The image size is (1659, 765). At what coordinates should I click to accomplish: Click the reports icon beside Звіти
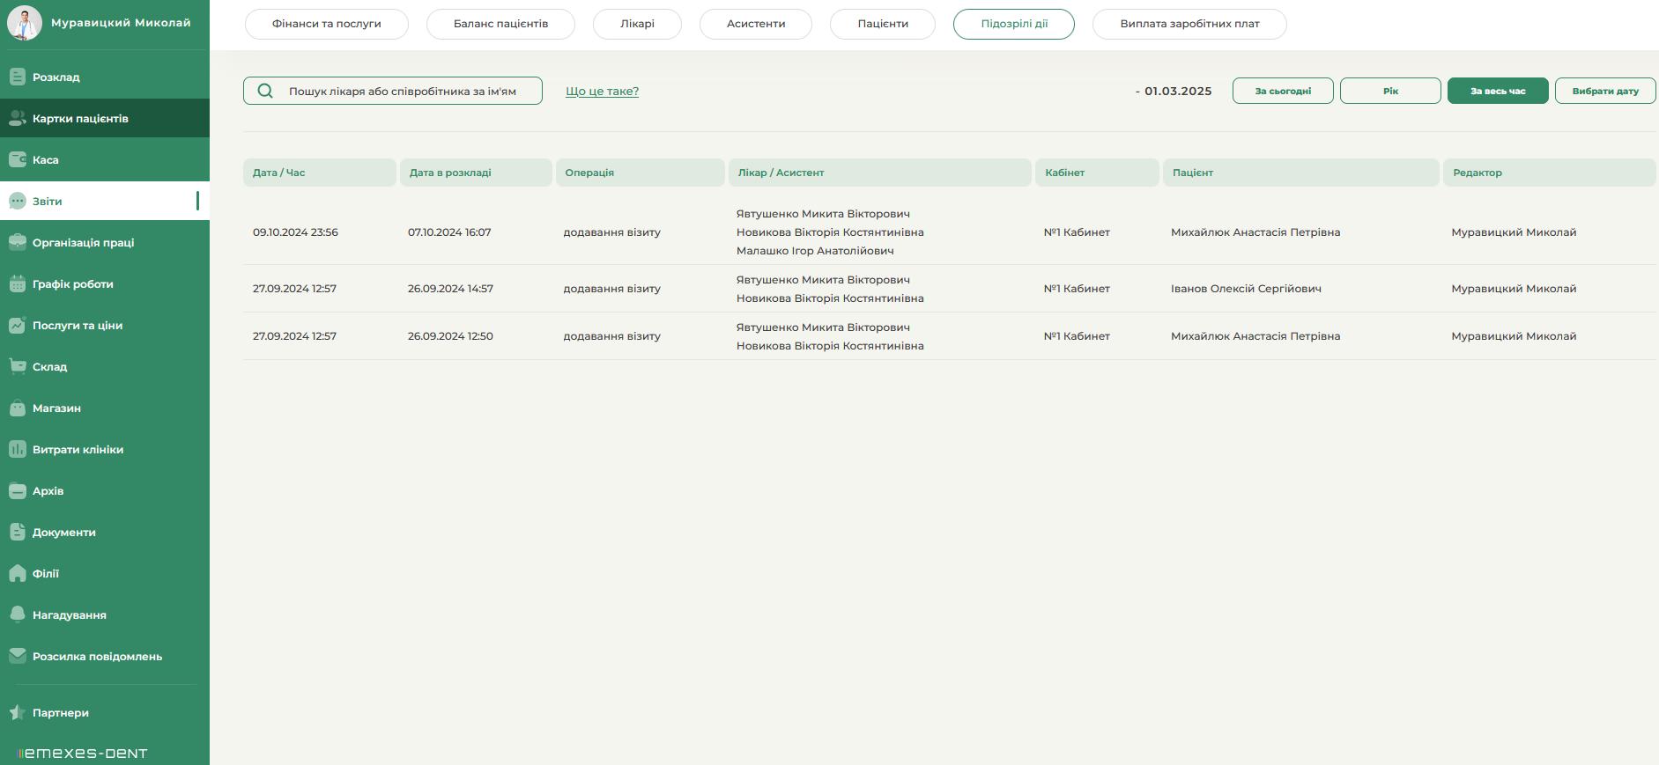pos(17,201)
